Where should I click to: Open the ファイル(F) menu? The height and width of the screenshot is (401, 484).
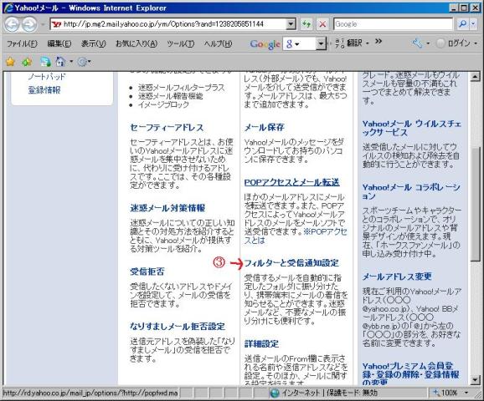point(22,43)
